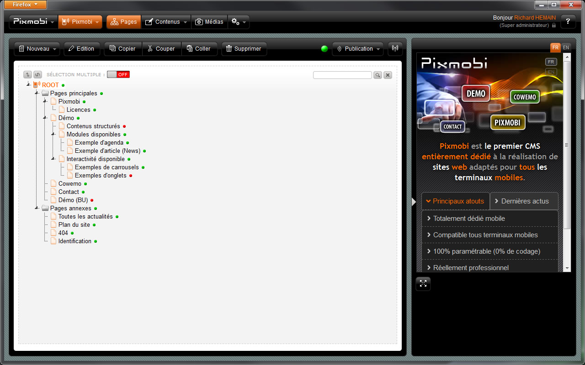
Task: Switch preview to EN tab
Action: tap(566, 47)
